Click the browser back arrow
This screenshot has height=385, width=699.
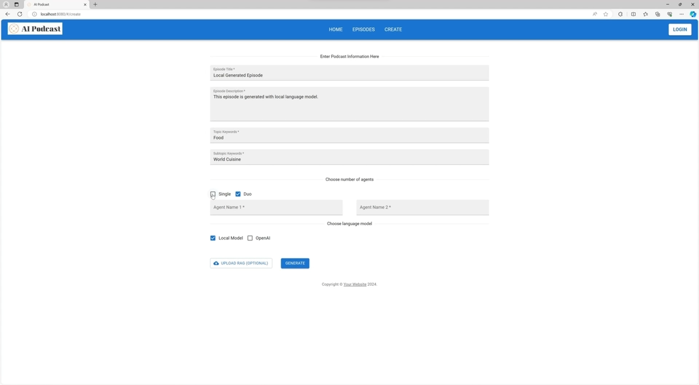tap(8, 14)
